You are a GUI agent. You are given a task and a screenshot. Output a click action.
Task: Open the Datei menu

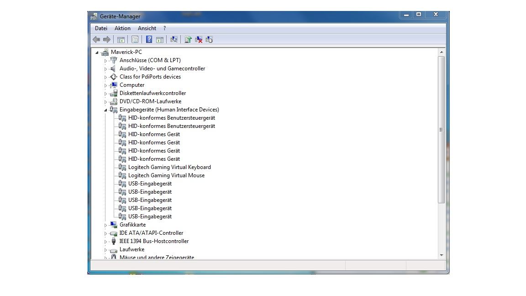click(101, 28)
